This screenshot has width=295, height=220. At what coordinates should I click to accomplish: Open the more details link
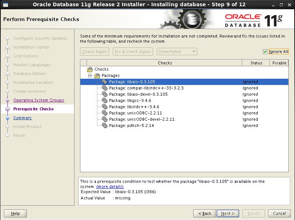click(x=110, y=187)
